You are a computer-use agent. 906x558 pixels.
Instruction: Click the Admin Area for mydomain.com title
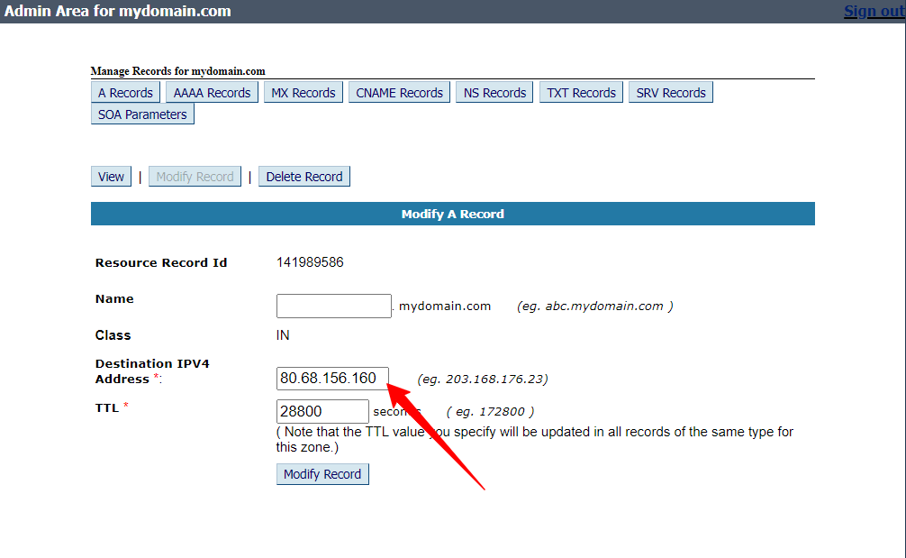[118, 12]
